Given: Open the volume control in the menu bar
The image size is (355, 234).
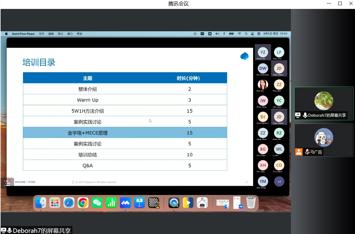Looking at the screenshot, I should 217,34.
